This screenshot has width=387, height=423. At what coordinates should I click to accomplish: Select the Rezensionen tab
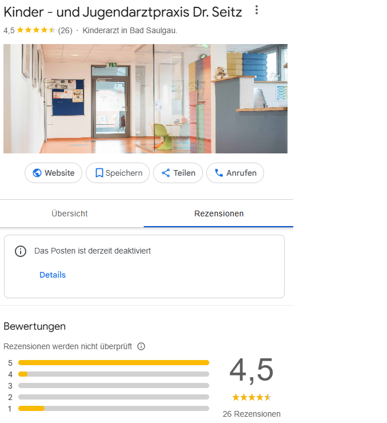tap(218, 214)
